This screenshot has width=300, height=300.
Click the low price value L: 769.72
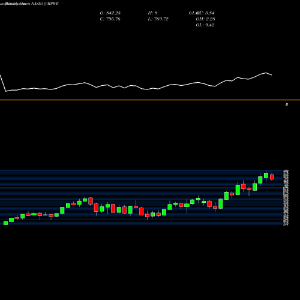[x=158, y=19]
